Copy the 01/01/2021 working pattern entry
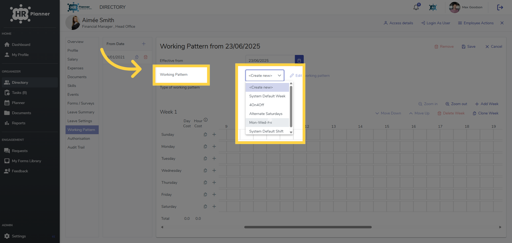The image size is (512, 243). coord(137,57)
